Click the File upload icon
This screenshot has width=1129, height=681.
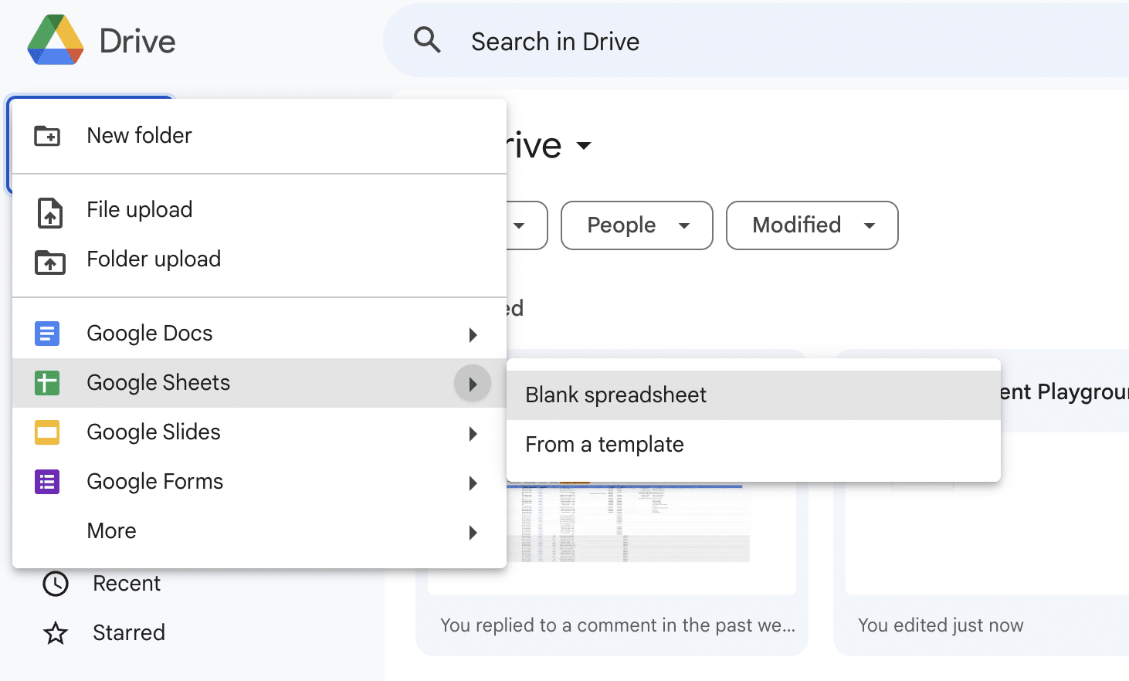(x=49, y=212)
